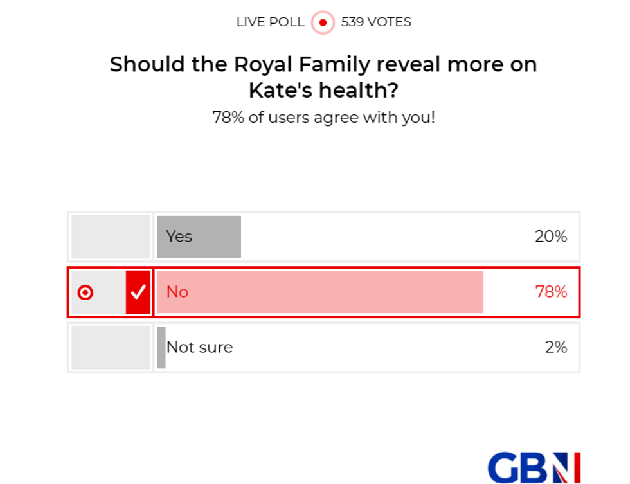Click the GBN logo
Screen dimensions: 630x484
(533, 467)
